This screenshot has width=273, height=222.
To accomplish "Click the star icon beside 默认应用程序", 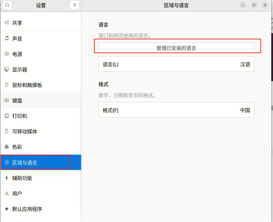I will pyautogui.click(x=7, y=209).
